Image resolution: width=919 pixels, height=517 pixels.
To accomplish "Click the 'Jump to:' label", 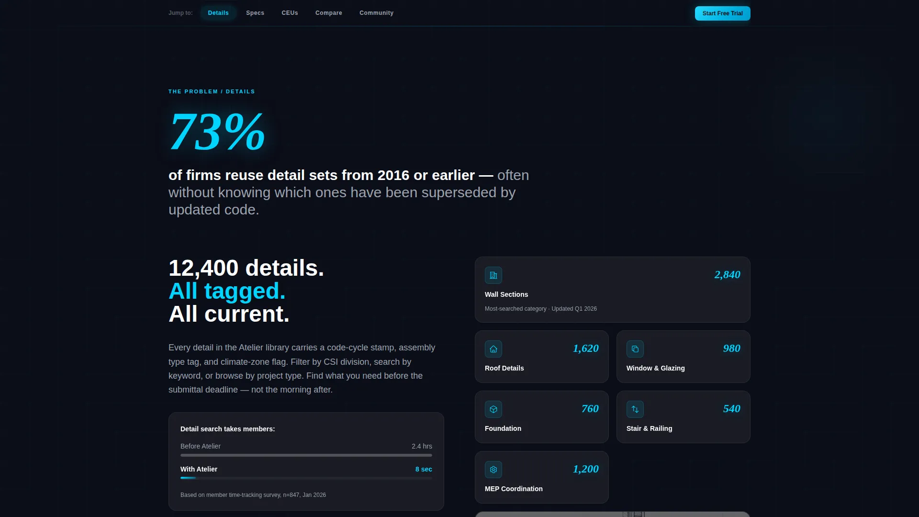I will point(180,13).
